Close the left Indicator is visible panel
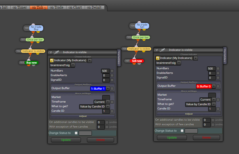 pos(51,53)
